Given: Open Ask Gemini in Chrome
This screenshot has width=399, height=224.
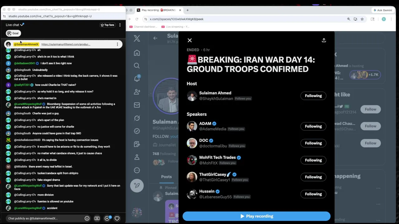Looking at the screenshot, I should 383,10.
